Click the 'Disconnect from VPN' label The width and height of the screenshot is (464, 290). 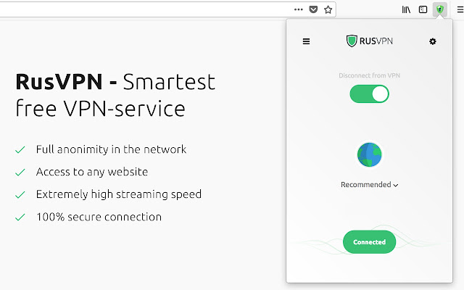pos(369,75)
